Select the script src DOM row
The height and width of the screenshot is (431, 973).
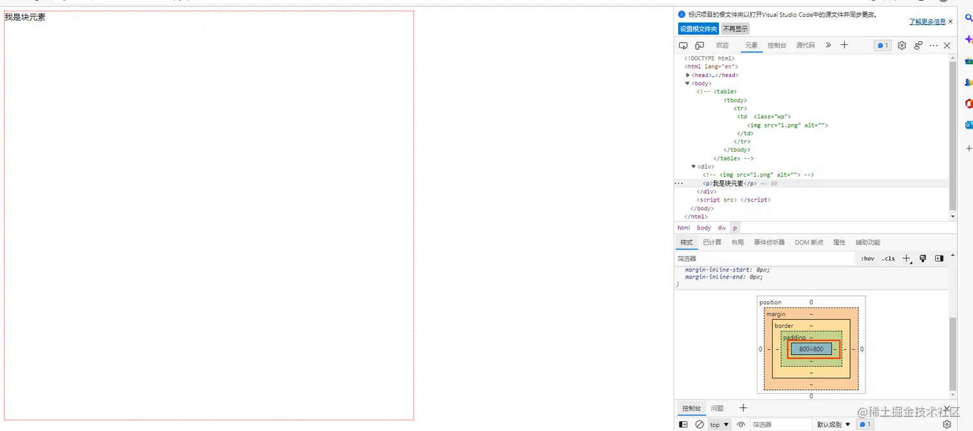(734, 200)
